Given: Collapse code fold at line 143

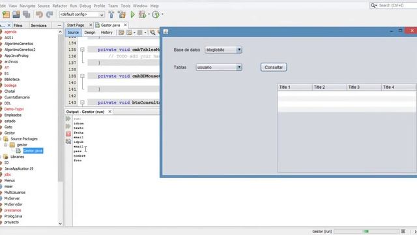Looking at the screenshot, I should tap(82, 102).
